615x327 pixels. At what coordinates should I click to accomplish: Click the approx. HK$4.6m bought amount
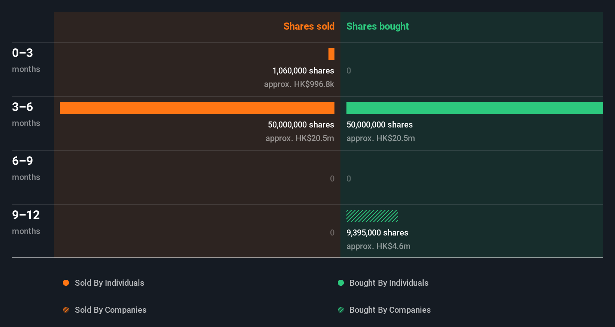(x=378, y=246)
